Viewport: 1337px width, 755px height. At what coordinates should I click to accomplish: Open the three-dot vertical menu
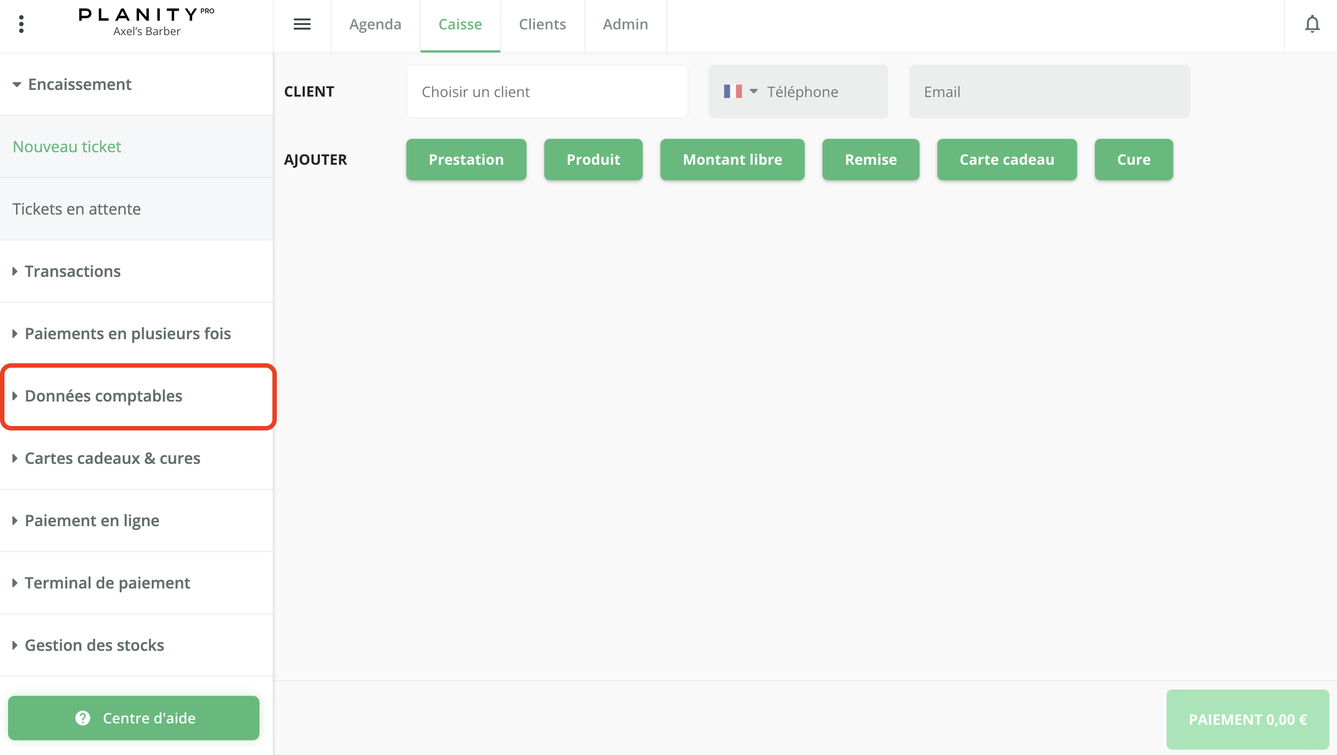point(21,24)
